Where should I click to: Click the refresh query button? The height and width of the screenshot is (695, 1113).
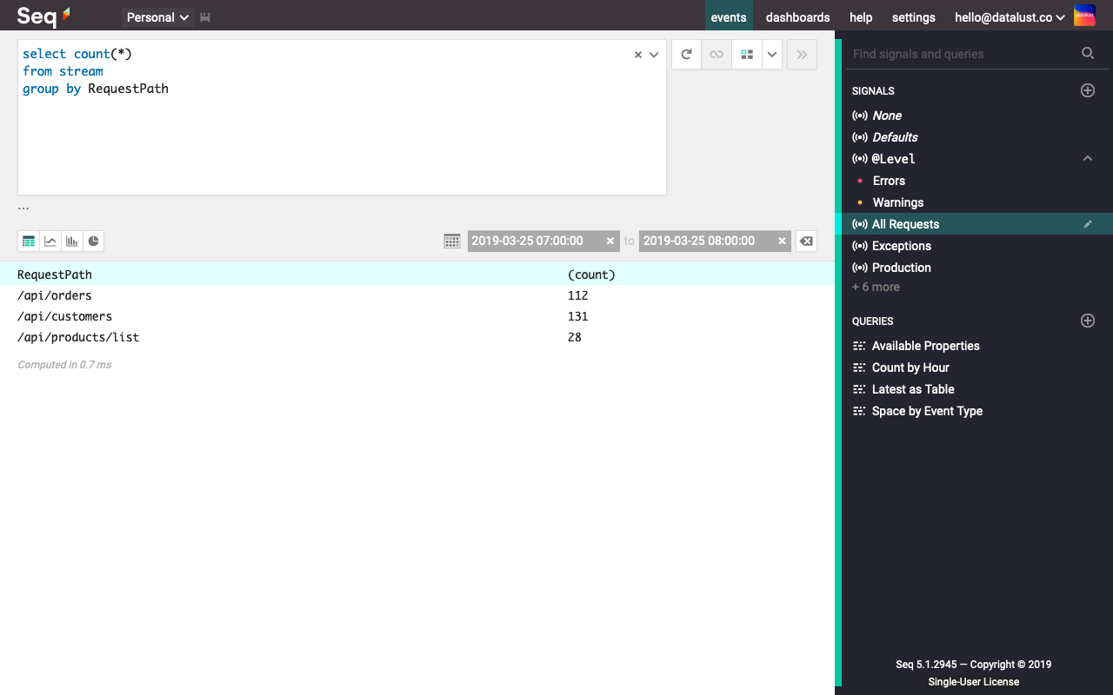686,54
